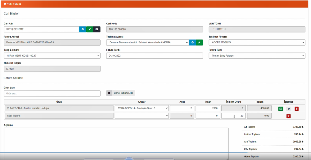The height and width of the screenshot is (160, 311).
Task: Select the Fatura Türü dropdown
Action: pos(257,56)
